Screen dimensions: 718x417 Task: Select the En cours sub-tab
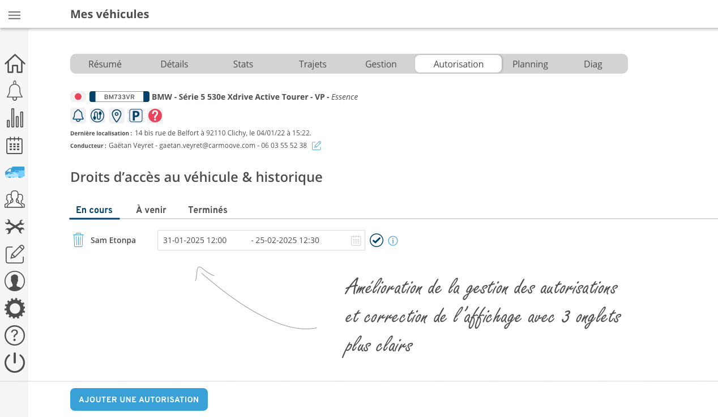click(x=94, y=210)
